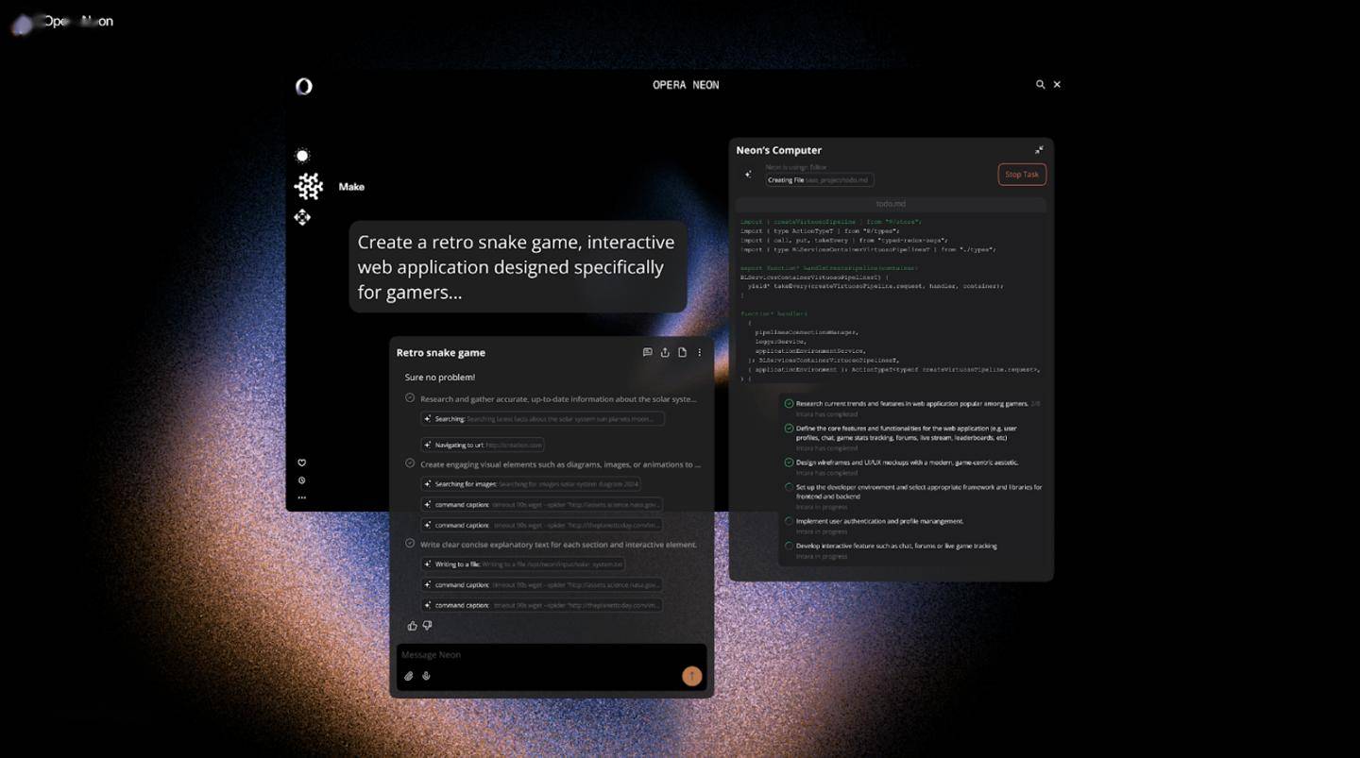Image resolution: width=1360 pixels, height=758 pixels.
Task: Open the Creating File path chip
Action: 820,179
